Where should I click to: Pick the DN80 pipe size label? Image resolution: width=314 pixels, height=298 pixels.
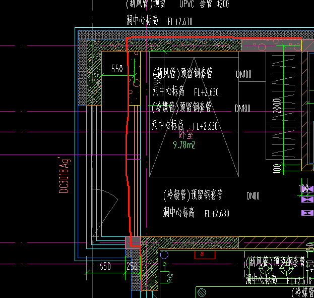pyautogui.click(x=253, y=196)
